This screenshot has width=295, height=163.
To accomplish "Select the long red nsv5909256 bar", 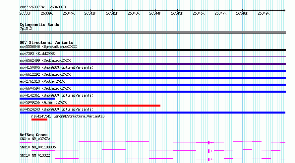I will [90, 106].
